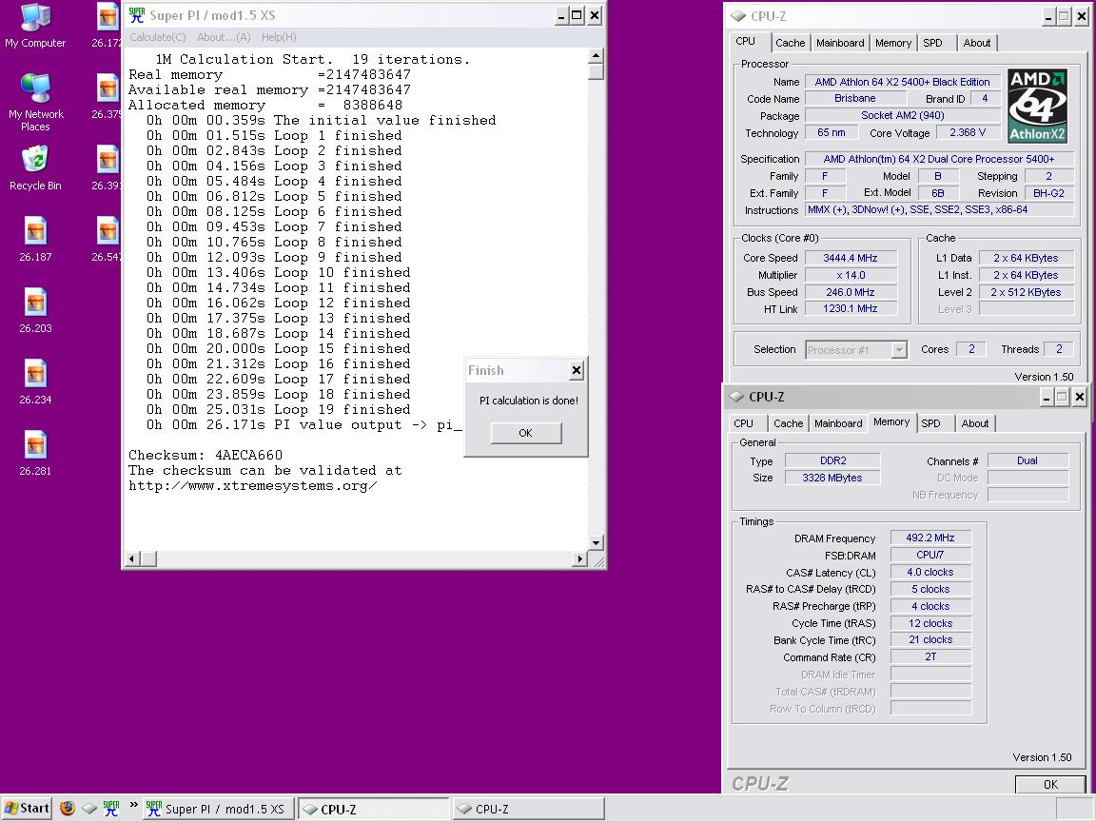Select desktop file 26.281

35,453
